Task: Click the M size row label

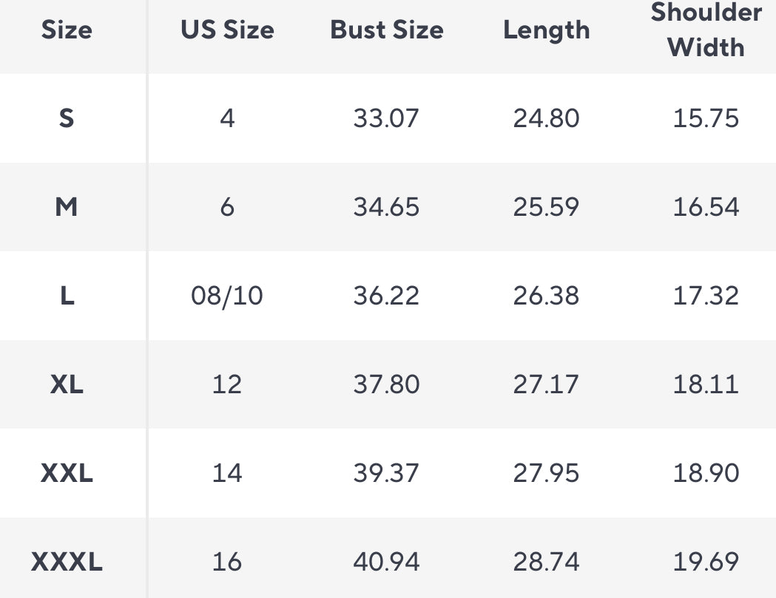Action: pyautogui.click(x=67, y=207)
